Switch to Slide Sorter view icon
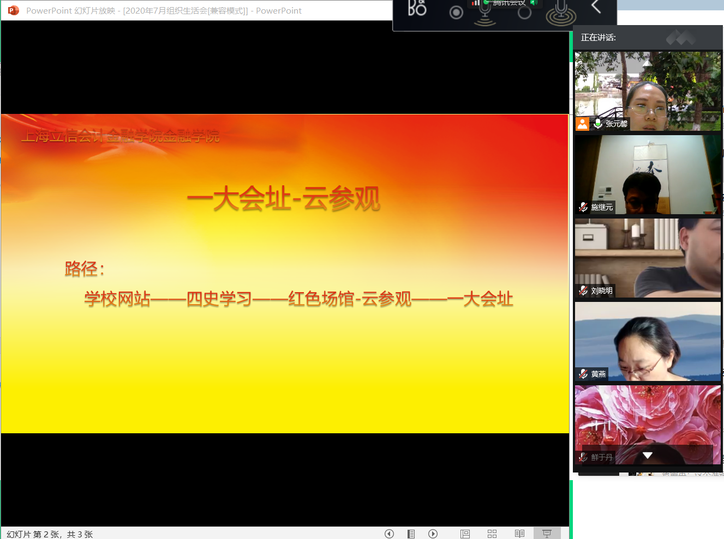Screen dimensions: 724x539 492,534
